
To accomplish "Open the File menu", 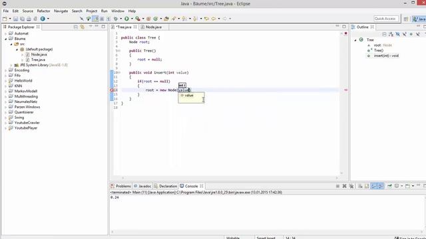I will (6, 11).
